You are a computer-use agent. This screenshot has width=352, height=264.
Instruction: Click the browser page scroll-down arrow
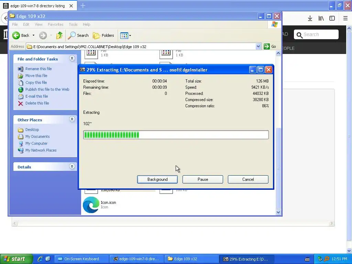tap(349, 251)
